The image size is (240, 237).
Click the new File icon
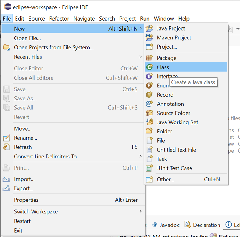pos(150,140)
